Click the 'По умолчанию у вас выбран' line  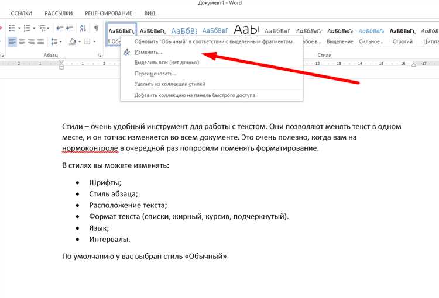(x=145, y=257)
